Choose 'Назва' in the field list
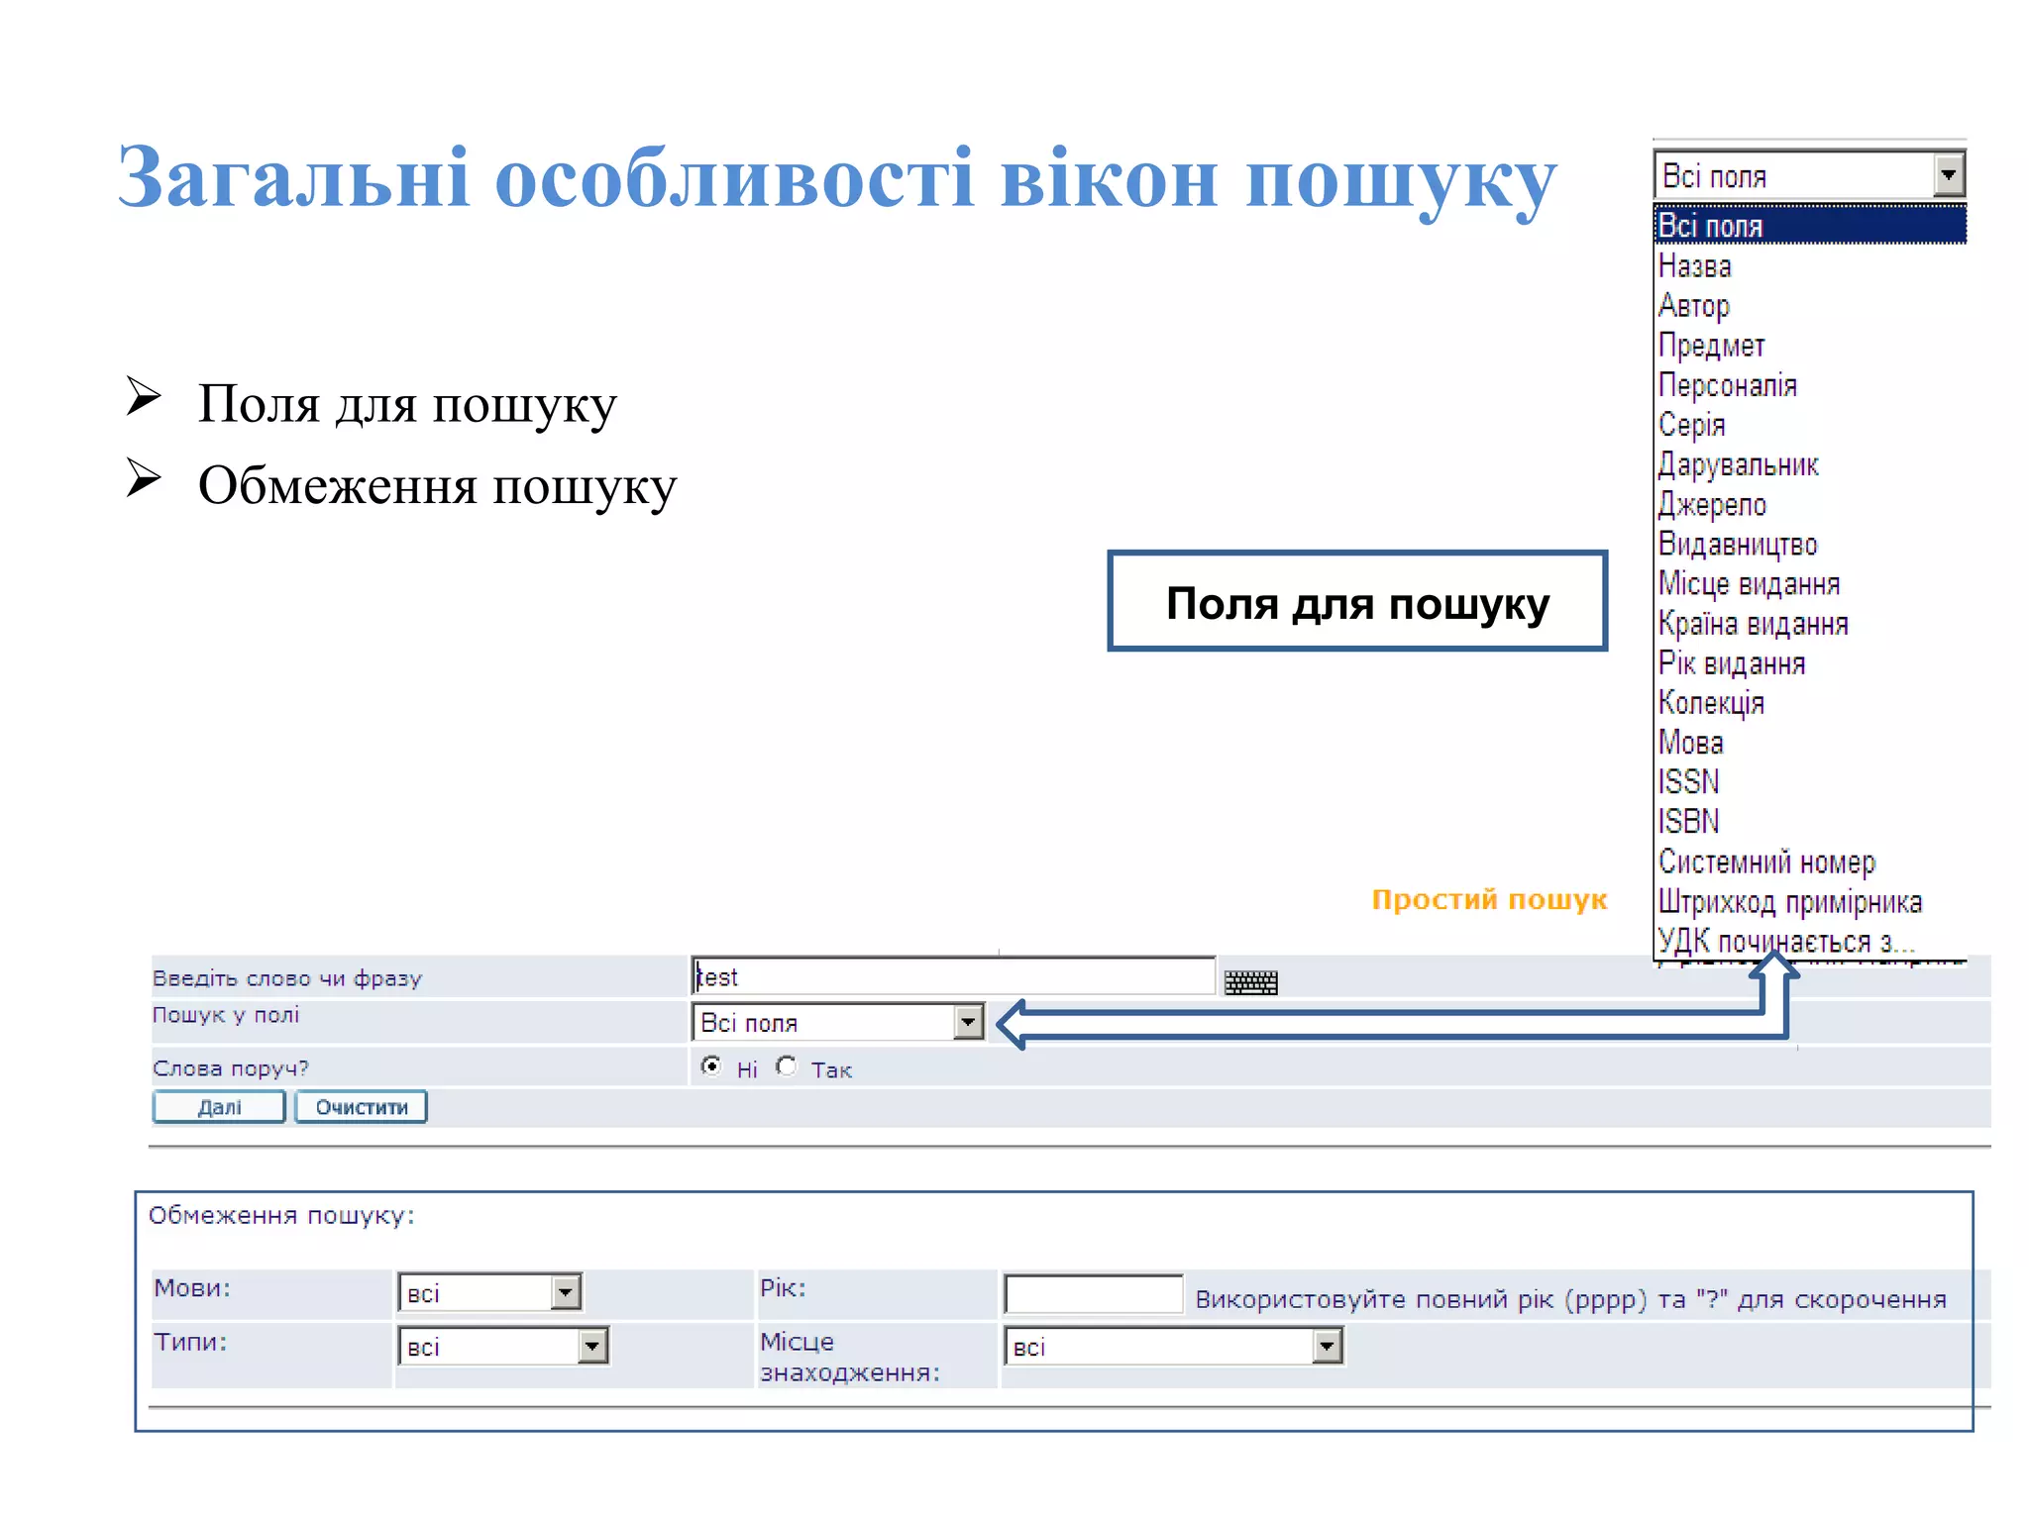Viewport: 2029px width, 1521px height. 1809,265
